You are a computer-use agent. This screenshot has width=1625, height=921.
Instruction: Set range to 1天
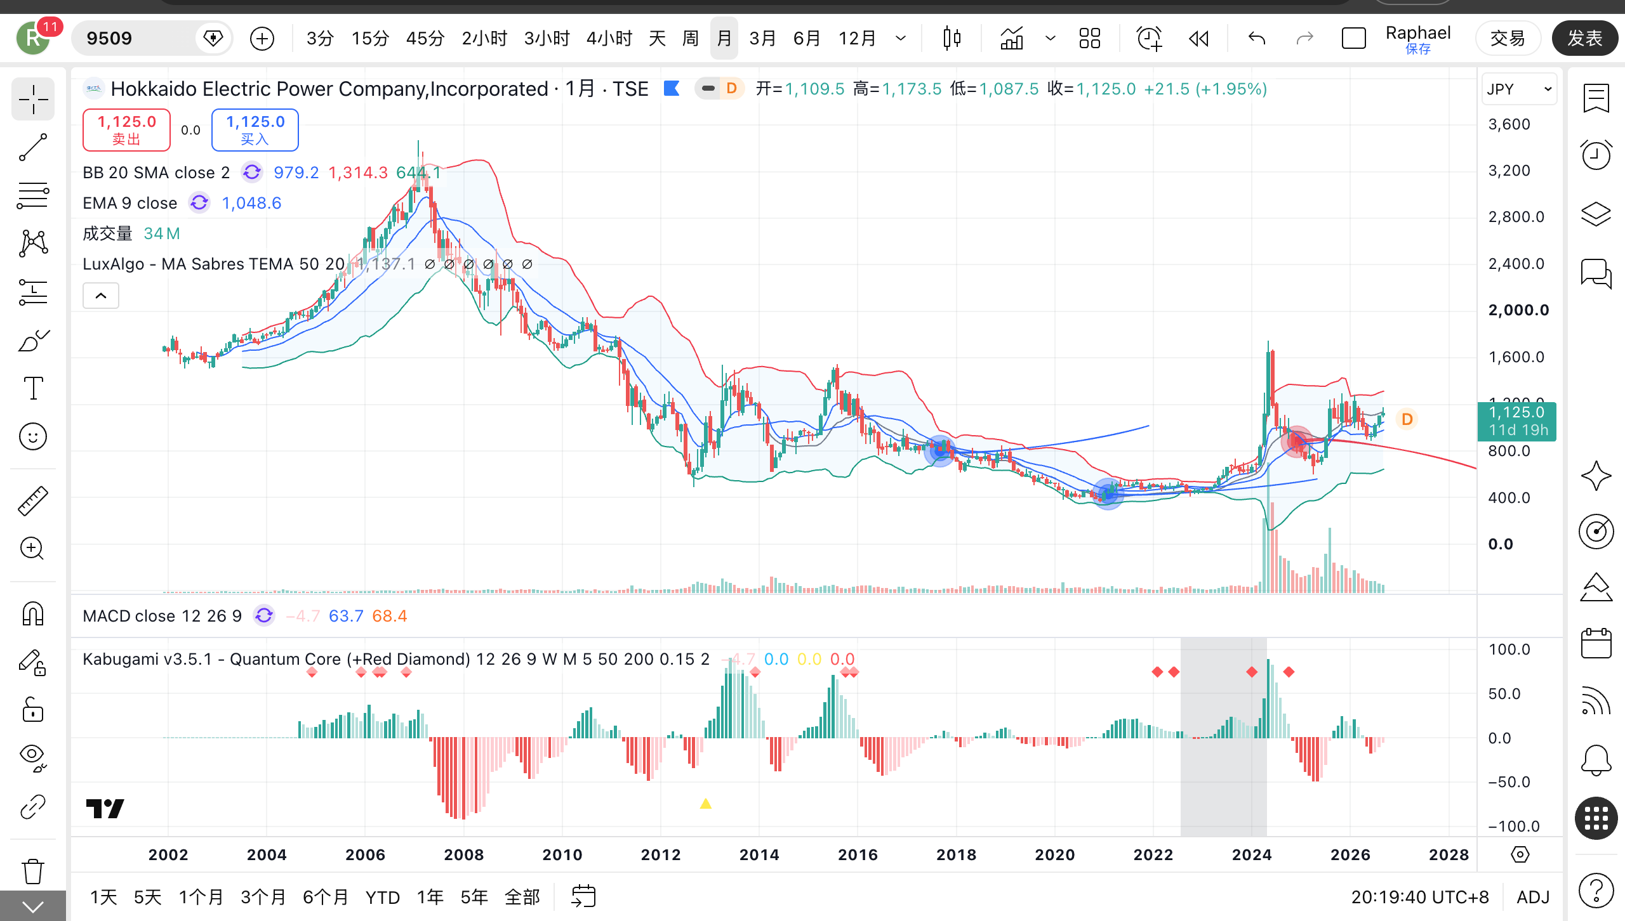tap(103, 897)
